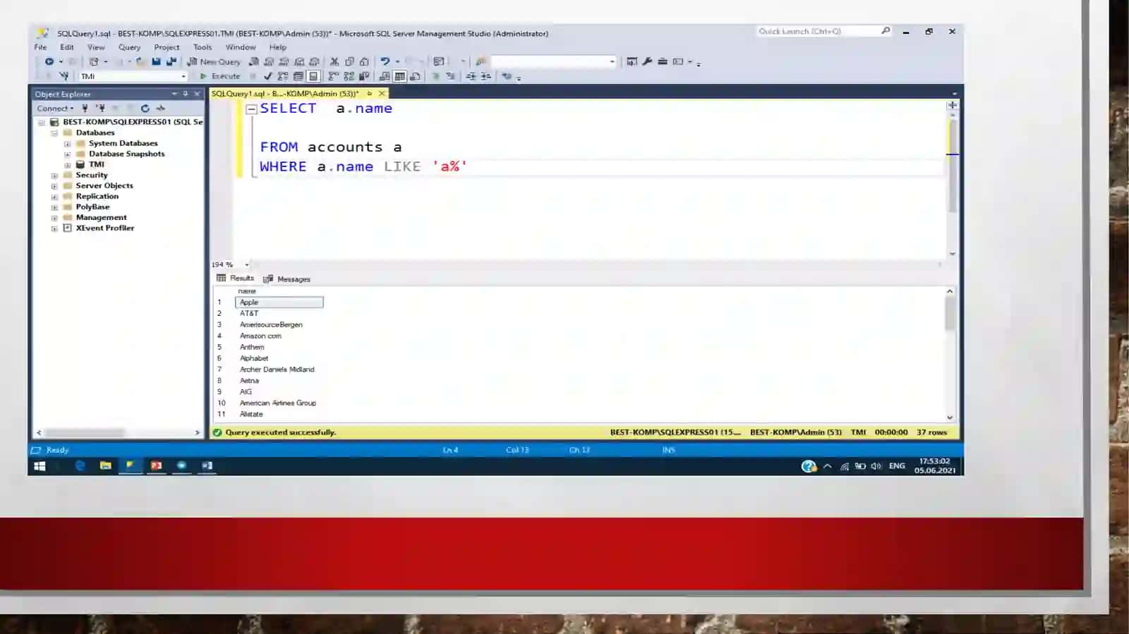Switch to the Messages tab
The width and height of the screenshot is (1129, 634).
pyautogui.click(x=286, y=279)
